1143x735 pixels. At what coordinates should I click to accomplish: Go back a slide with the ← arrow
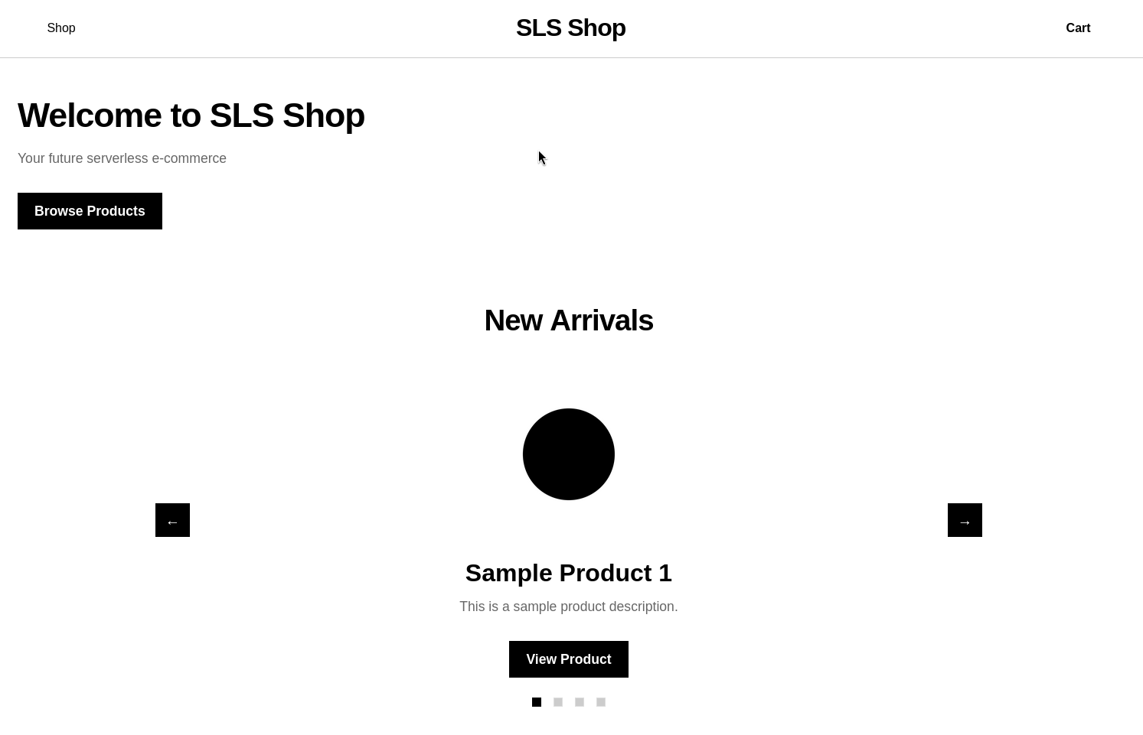tap(172, 520)
